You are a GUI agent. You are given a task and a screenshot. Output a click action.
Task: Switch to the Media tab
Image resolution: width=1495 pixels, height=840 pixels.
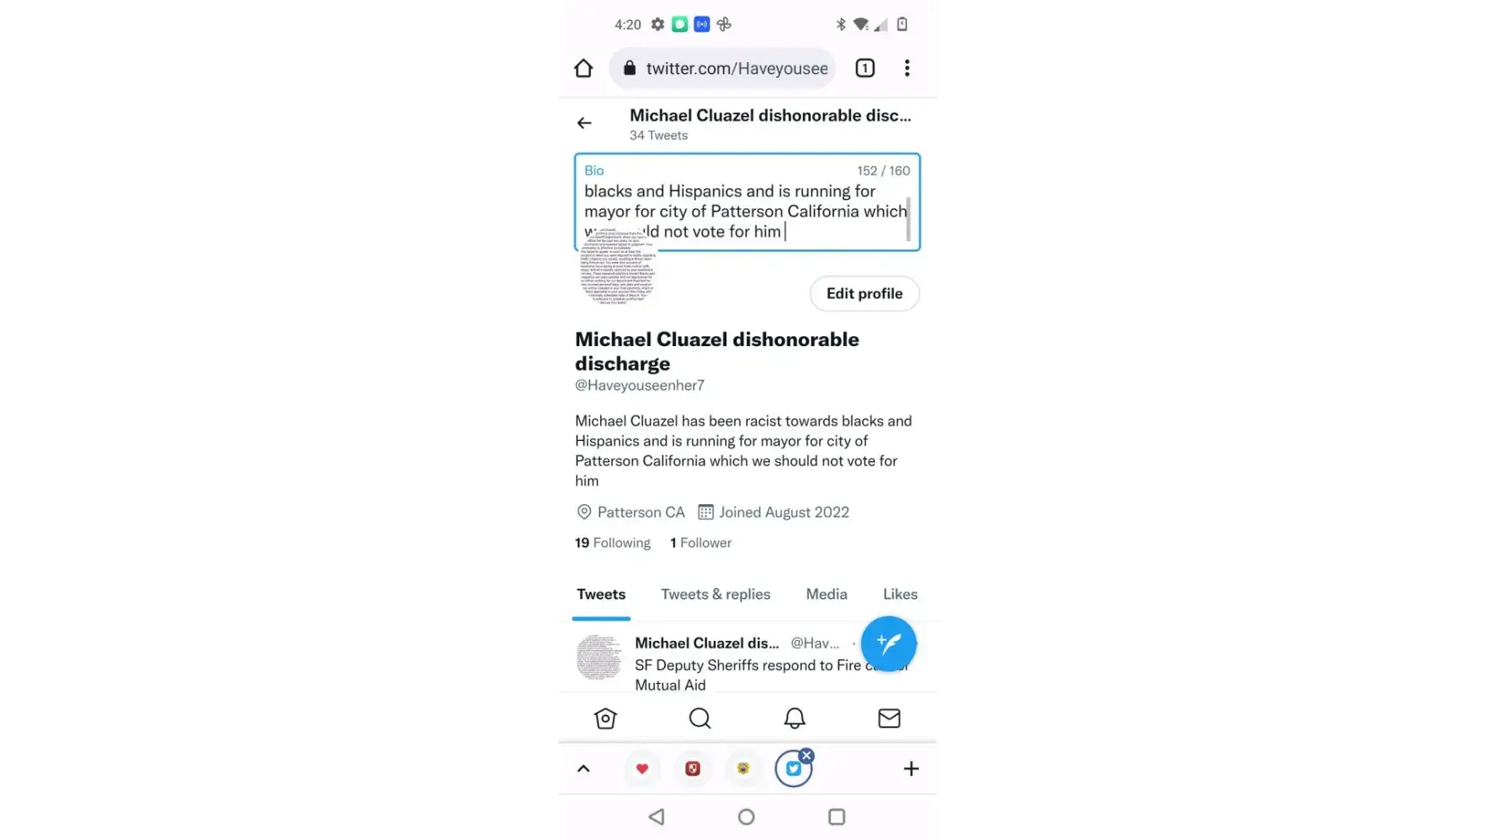click(x=827, y=594)
